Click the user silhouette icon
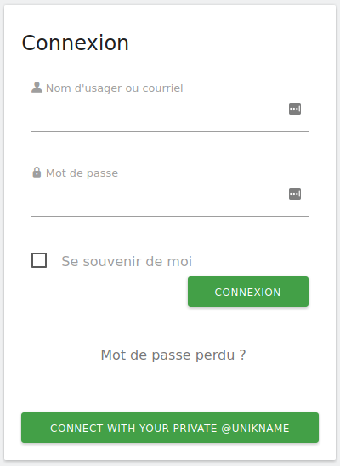340x466 pixels. [37, 88]
